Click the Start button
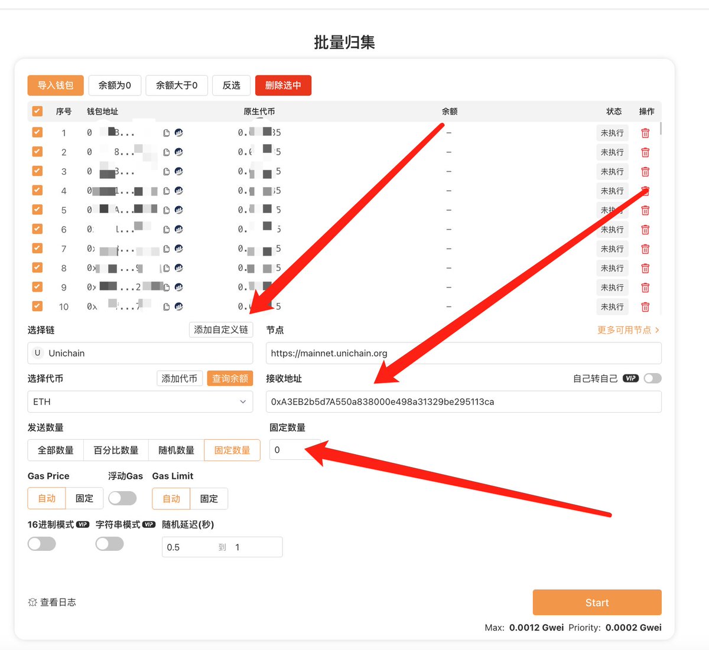 597,602
